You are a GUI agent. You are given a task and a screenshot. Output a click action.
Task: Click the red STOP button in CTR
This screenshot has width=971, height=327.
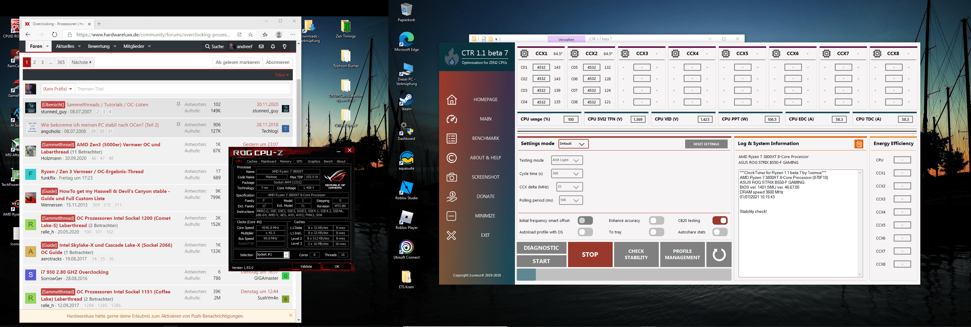coord(590,255)
